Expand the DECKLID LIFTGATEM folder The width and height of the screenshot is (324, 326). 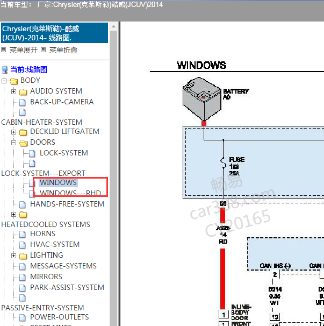click(14, 132)
